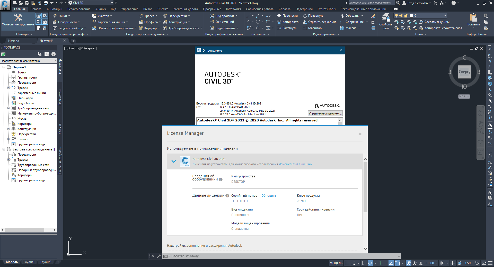
Task: Open the Просмотр активного чертежа dropdown
Action: coord(28,61)
